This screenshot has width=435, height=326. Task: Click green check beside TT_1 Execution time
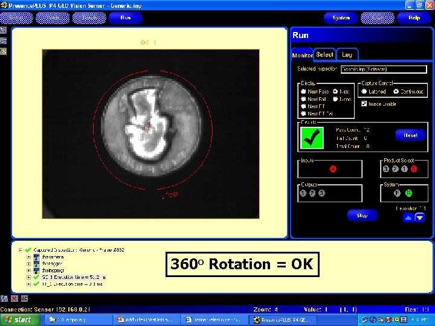(x=36, y=284)
